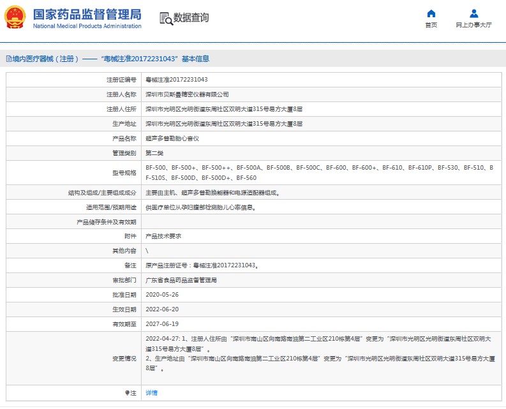This screenshot has height=409, width=506.
Task: Open the 首页 home icon
Action: click(431, 13)
